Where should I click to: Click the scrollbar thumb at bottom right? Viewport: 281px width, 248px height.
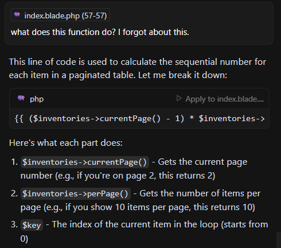click(x=279, y=240)
